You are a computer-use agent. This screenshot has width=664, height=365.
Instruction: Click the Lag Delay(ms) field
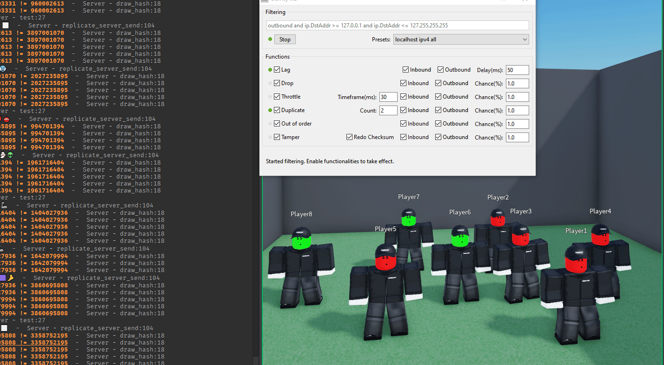(x=518, y=70)
